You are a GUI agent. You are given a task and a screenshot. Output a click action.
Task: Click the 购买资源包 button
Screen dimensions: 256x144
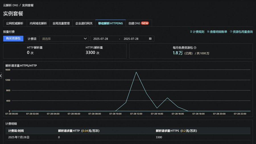tap(13, 38)
